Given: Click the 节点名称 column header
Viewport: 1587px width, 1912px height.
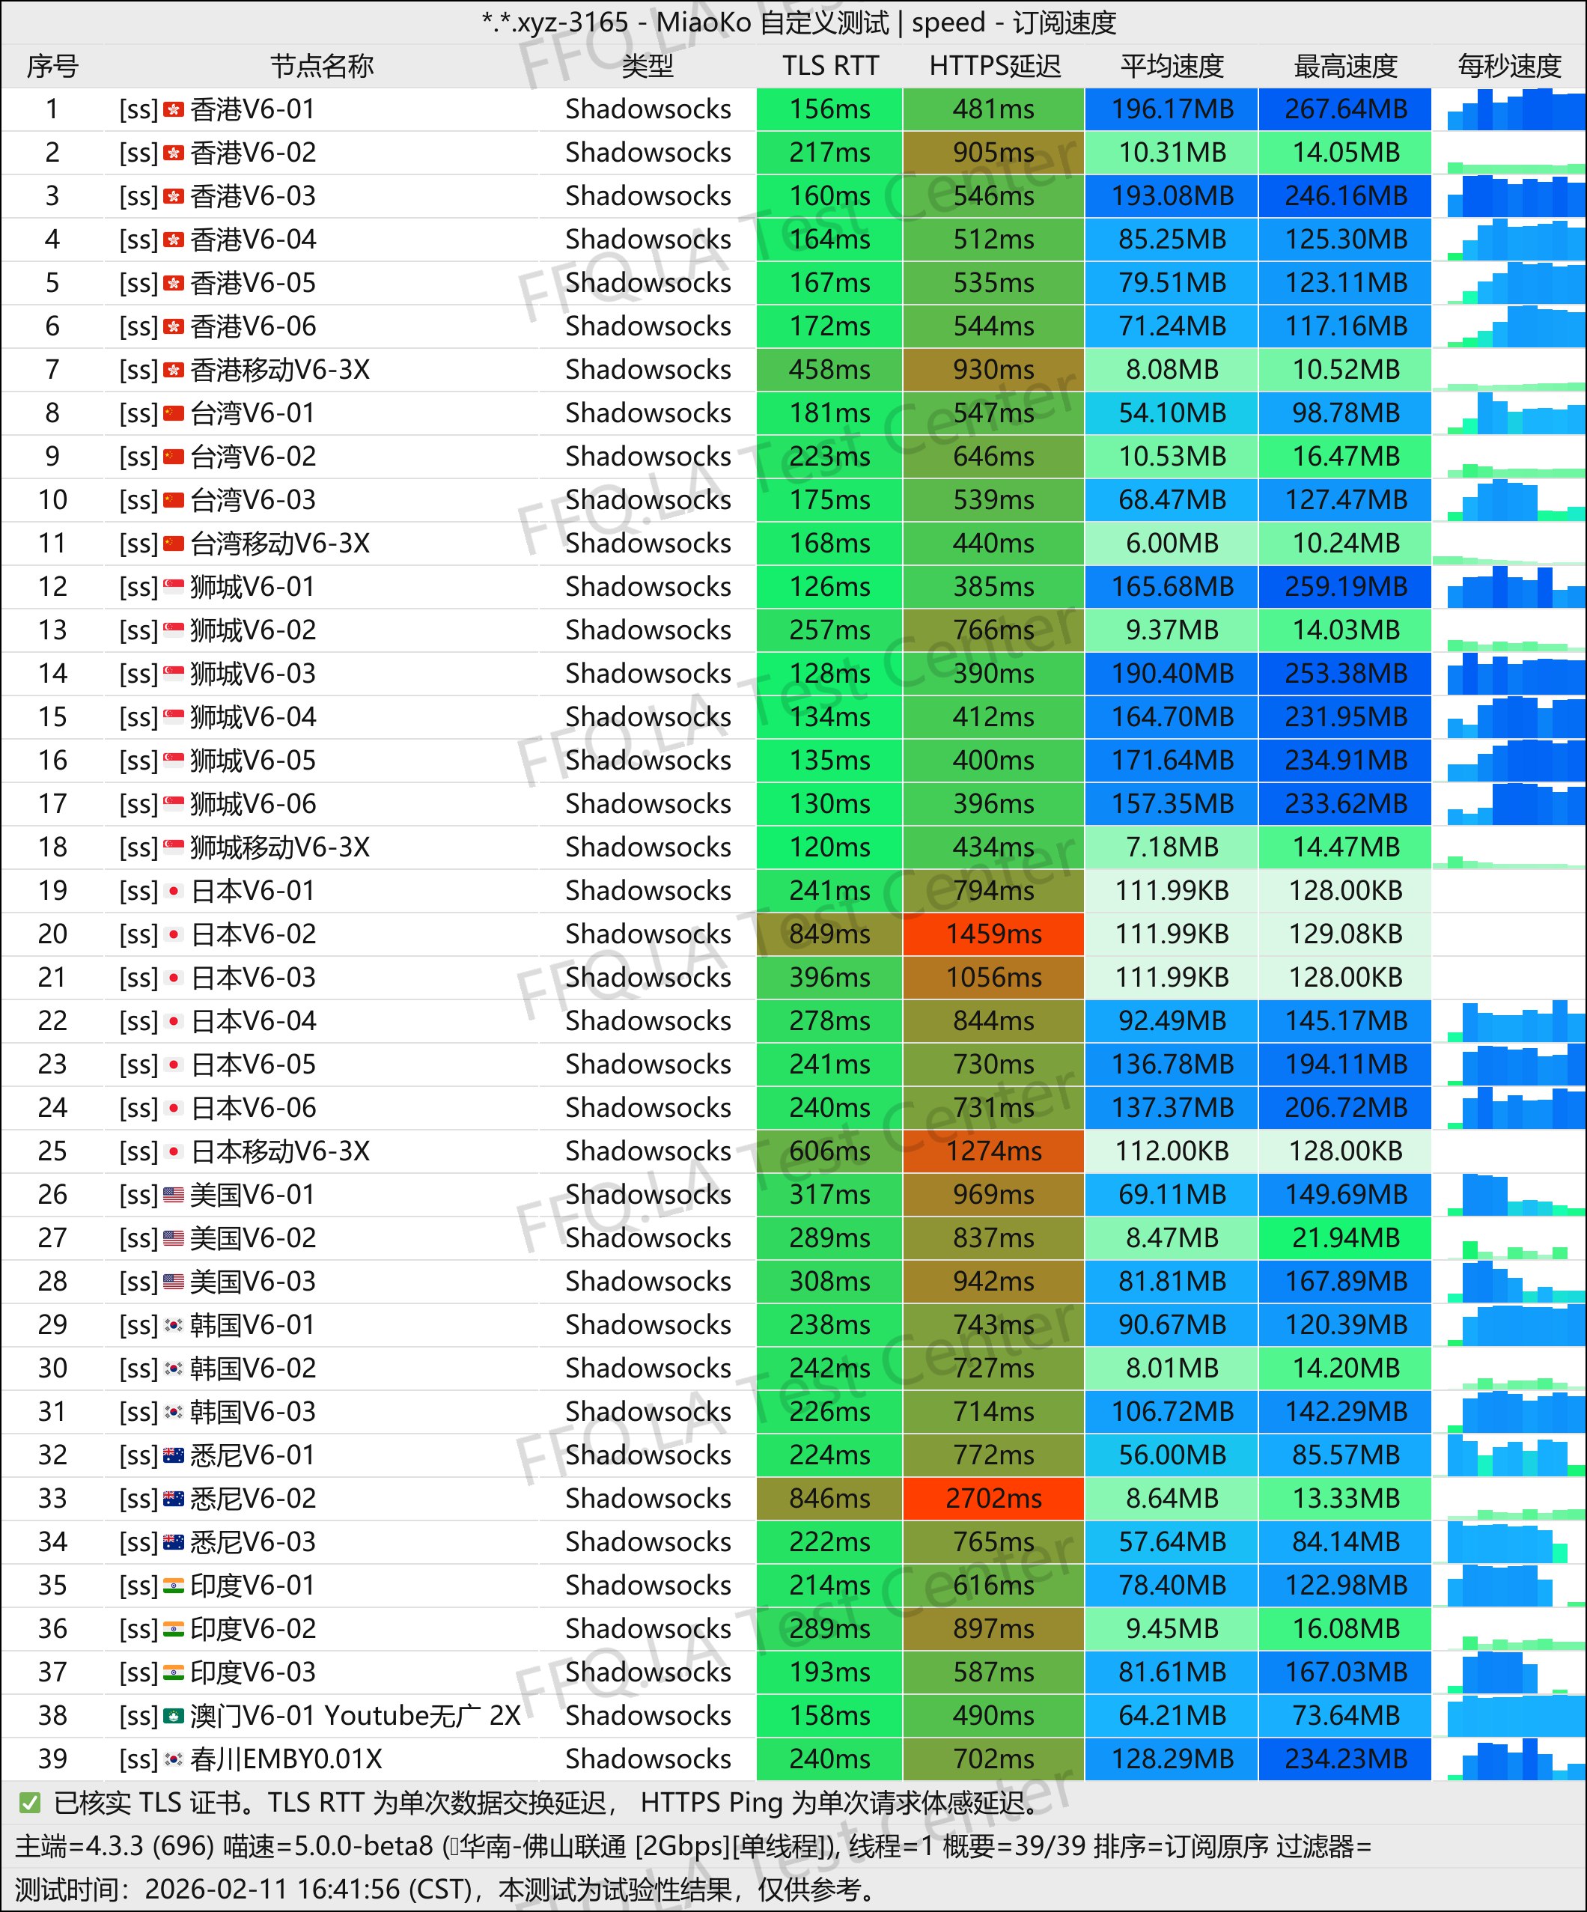Looking at the screenshot, I should [x=323, y=66].
